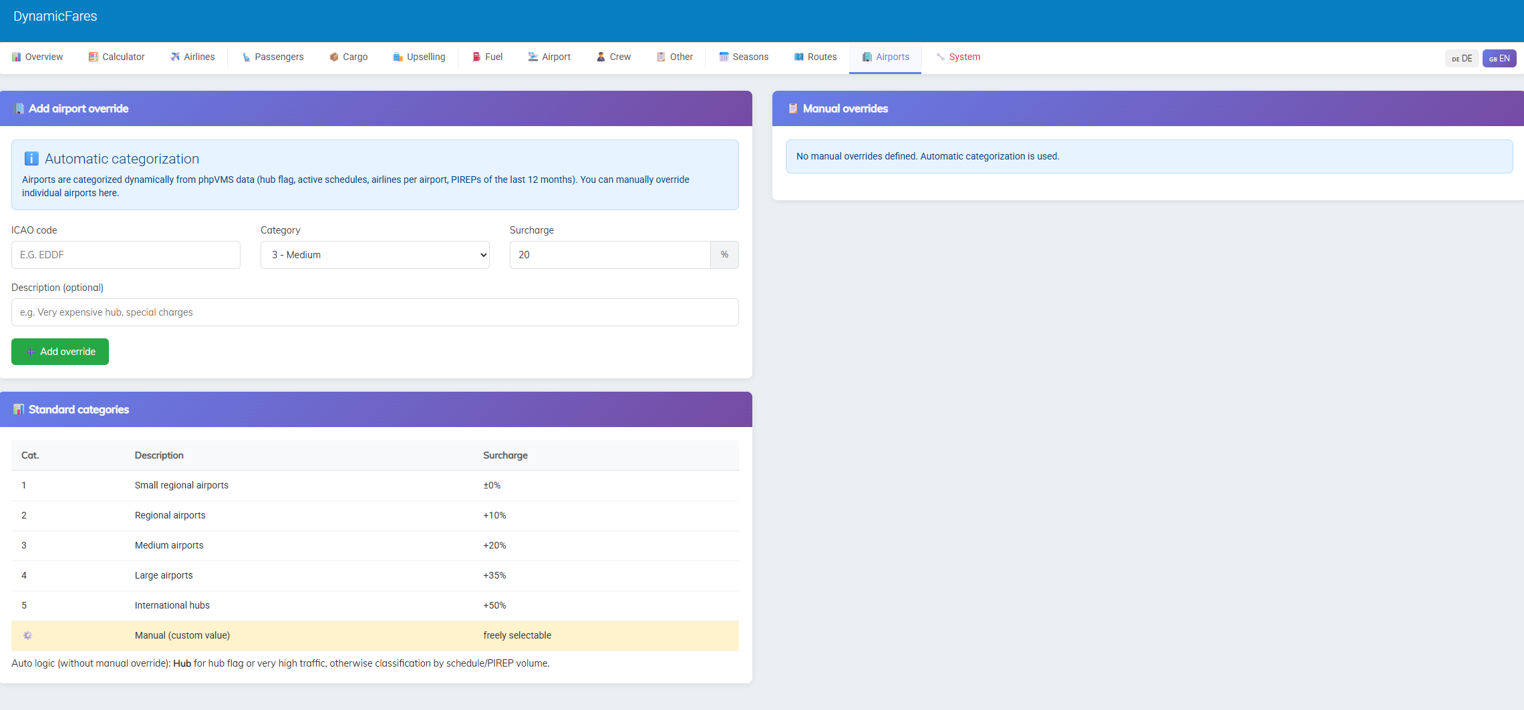The height and width of the screenshot is (710, 1524).
Task: Switch language to English (EN)
Action: pos(1499,59)
